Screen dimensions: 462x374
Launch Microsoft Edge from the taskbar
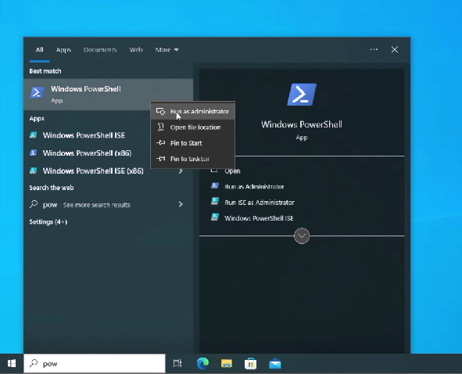pyautogui.click(x=202, y=363)
